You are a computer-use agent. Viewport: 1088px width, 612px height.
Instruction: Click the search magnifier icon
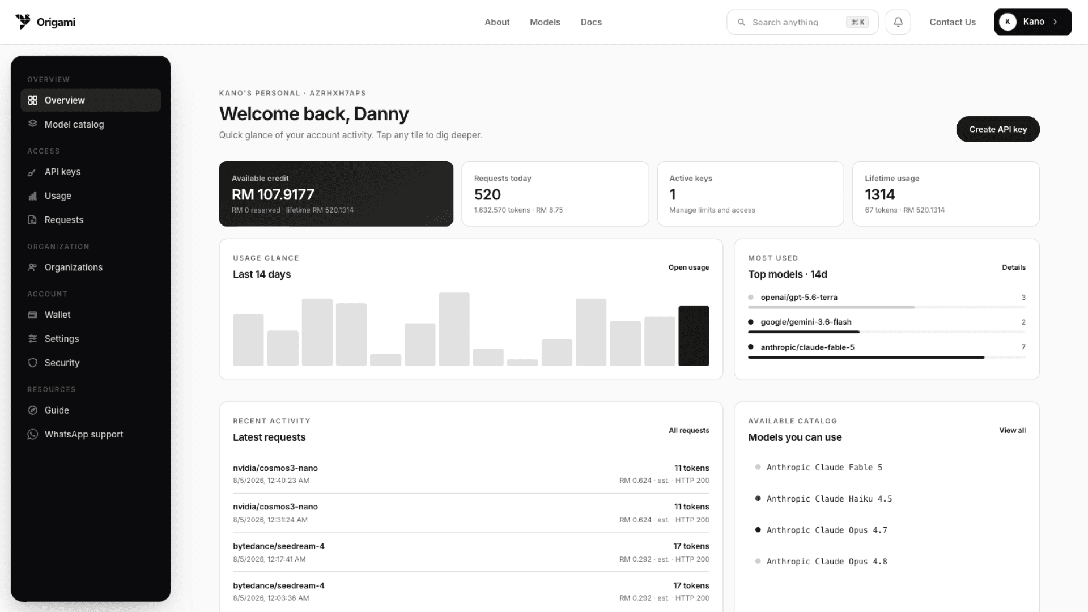coord(741,22)
